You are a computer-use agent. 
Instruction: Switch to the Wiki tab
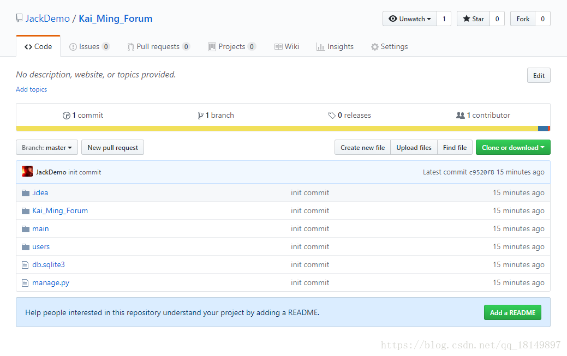coord(287,47)
